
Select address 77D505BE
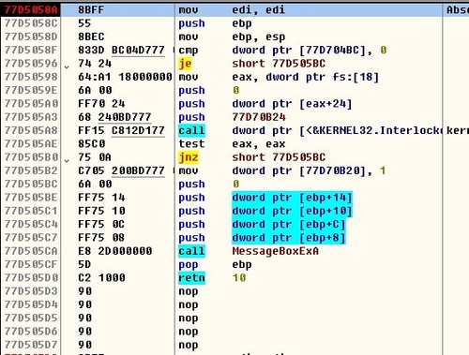(31, 198)
